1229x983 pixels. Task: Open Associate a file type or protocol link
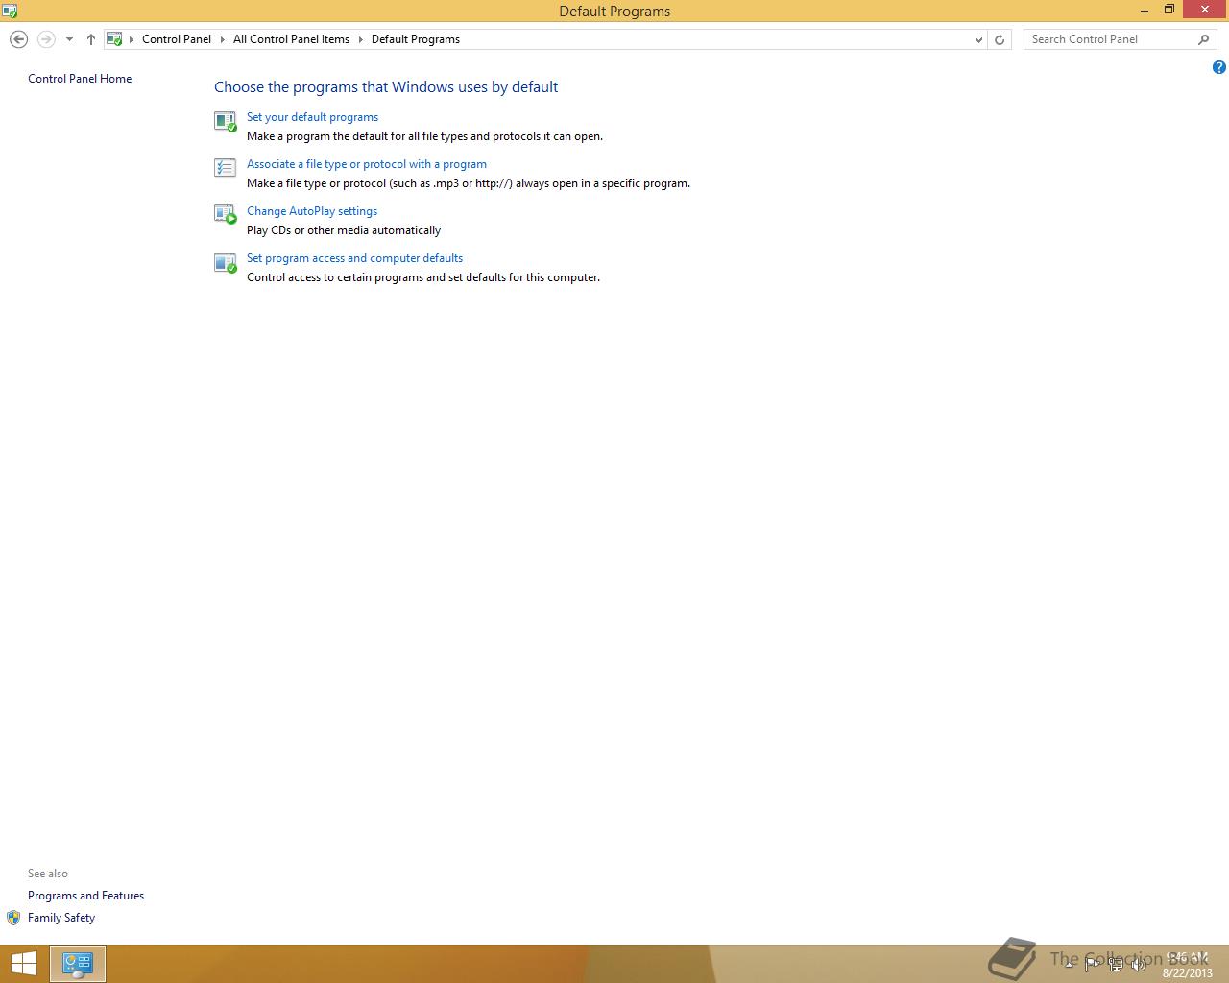coord(367,164)
